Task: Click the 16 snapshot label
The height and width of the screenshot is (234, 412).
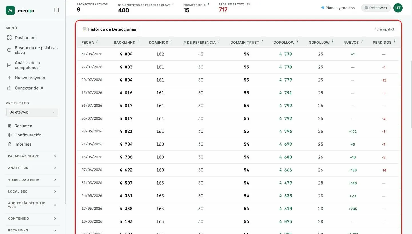Action: [385, 29]
